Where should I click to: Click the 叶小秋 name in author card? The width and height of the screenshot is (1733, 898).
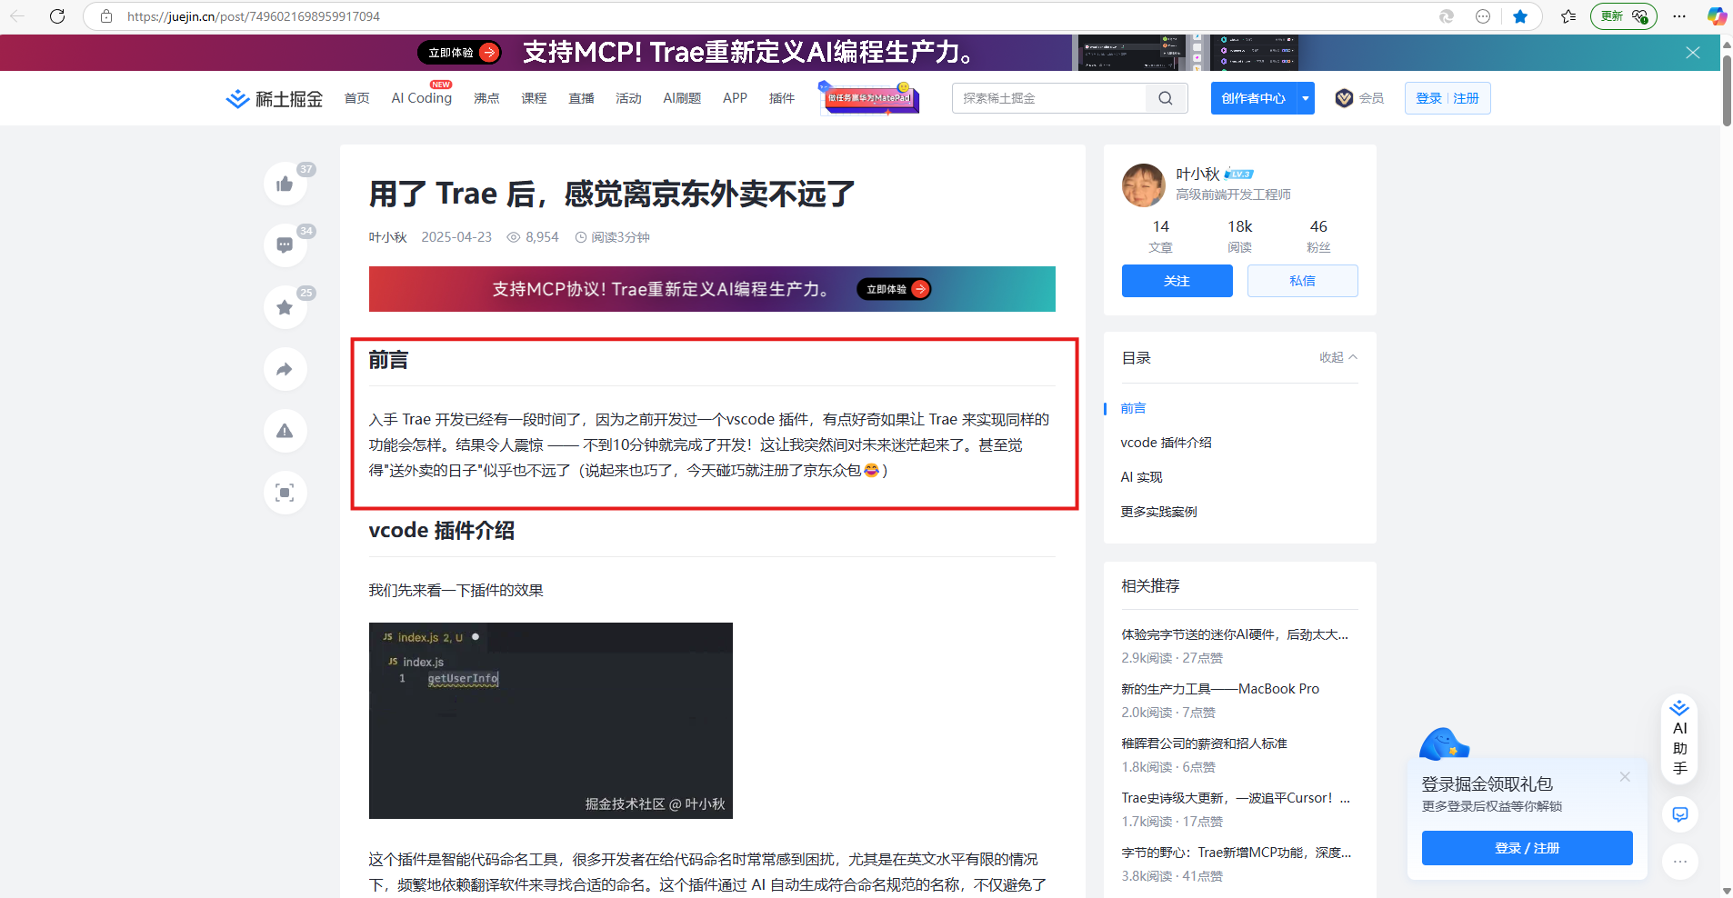1197,174
